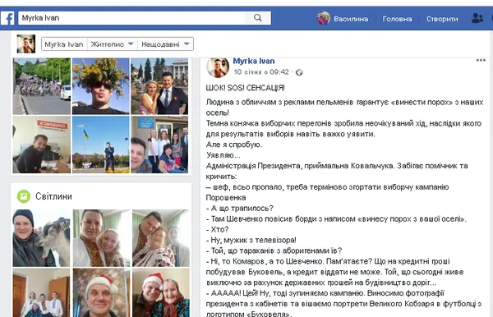Click the line "- А що трапилось?"
This screenshot has height=317, width=493.
coord(240,209)
